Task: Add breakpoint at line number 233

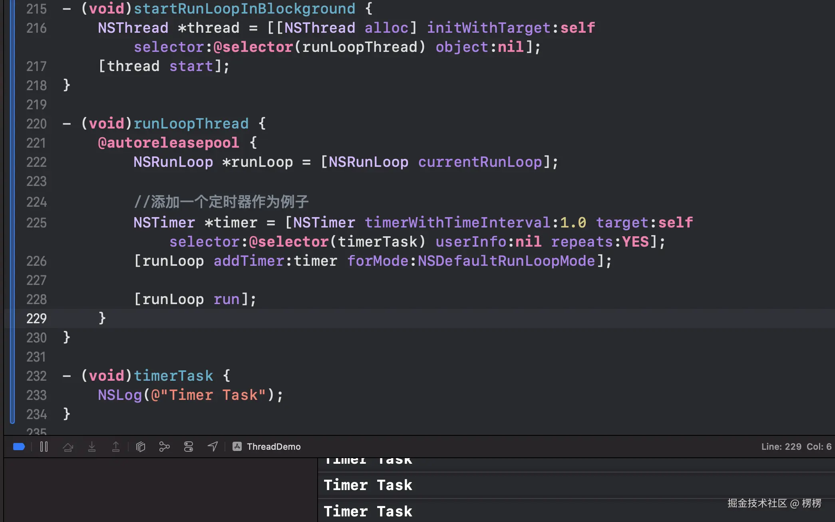Action: [36, 395]
